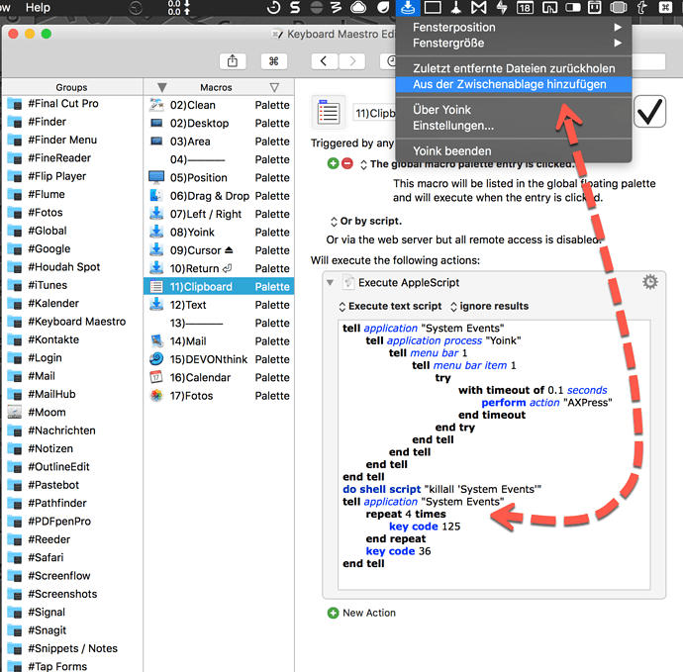Select the 09)Cursor macro
This screenshot has height=672, width=683.
(x=219, y=250)
